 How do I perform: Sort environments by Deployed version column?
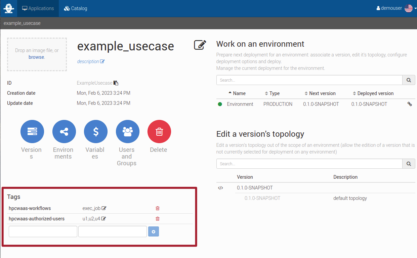pos(373,93)
